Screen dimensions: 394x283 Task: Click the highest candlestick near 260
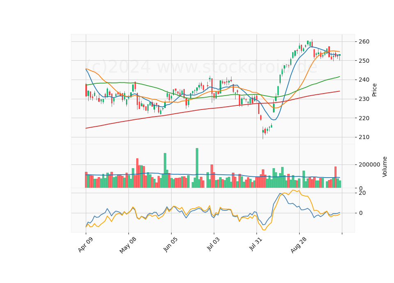312,44
